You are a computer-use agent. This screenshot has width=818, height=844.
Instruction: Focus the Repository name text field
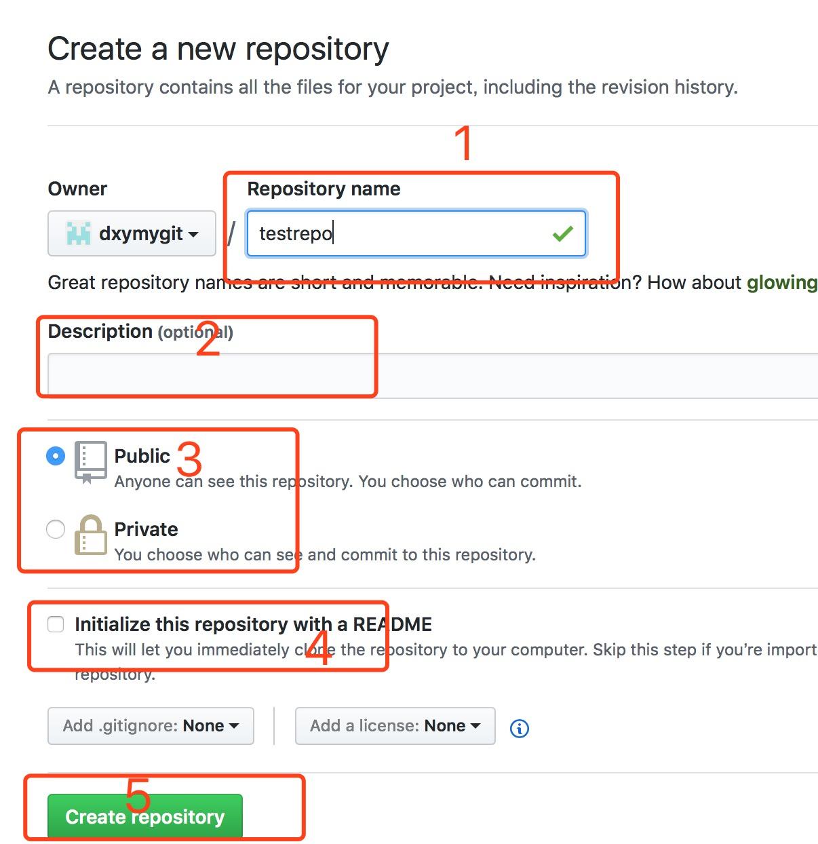pyautogui.click(x=416, y=233)
